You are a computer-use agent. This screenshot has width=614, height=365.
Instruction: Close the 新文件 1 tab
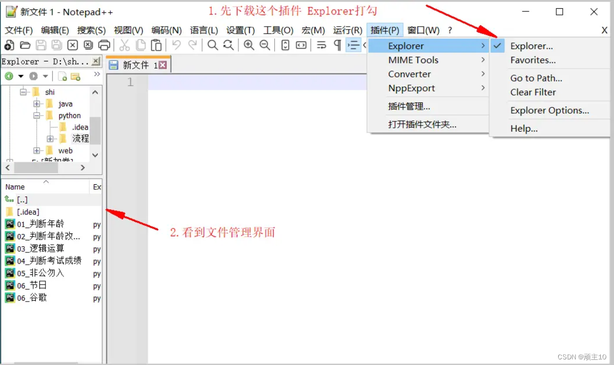pyautogui.click(x=163, y=65)
